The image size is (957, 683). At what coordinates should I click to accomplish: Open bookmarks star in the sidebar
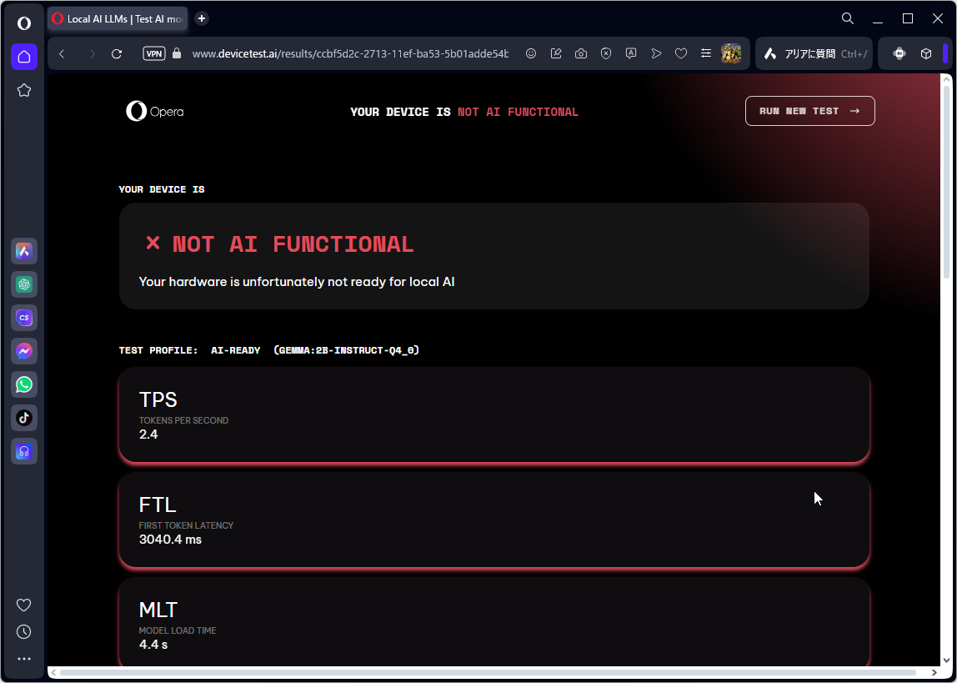(24, 90)
